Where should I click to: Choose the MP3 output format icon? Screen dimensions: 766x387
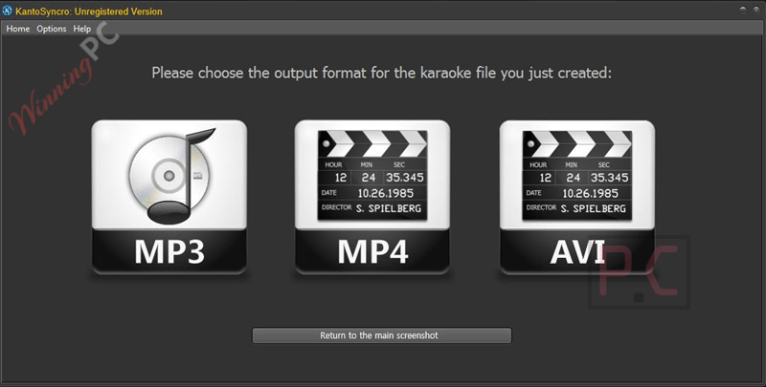[x=169, y=197]
